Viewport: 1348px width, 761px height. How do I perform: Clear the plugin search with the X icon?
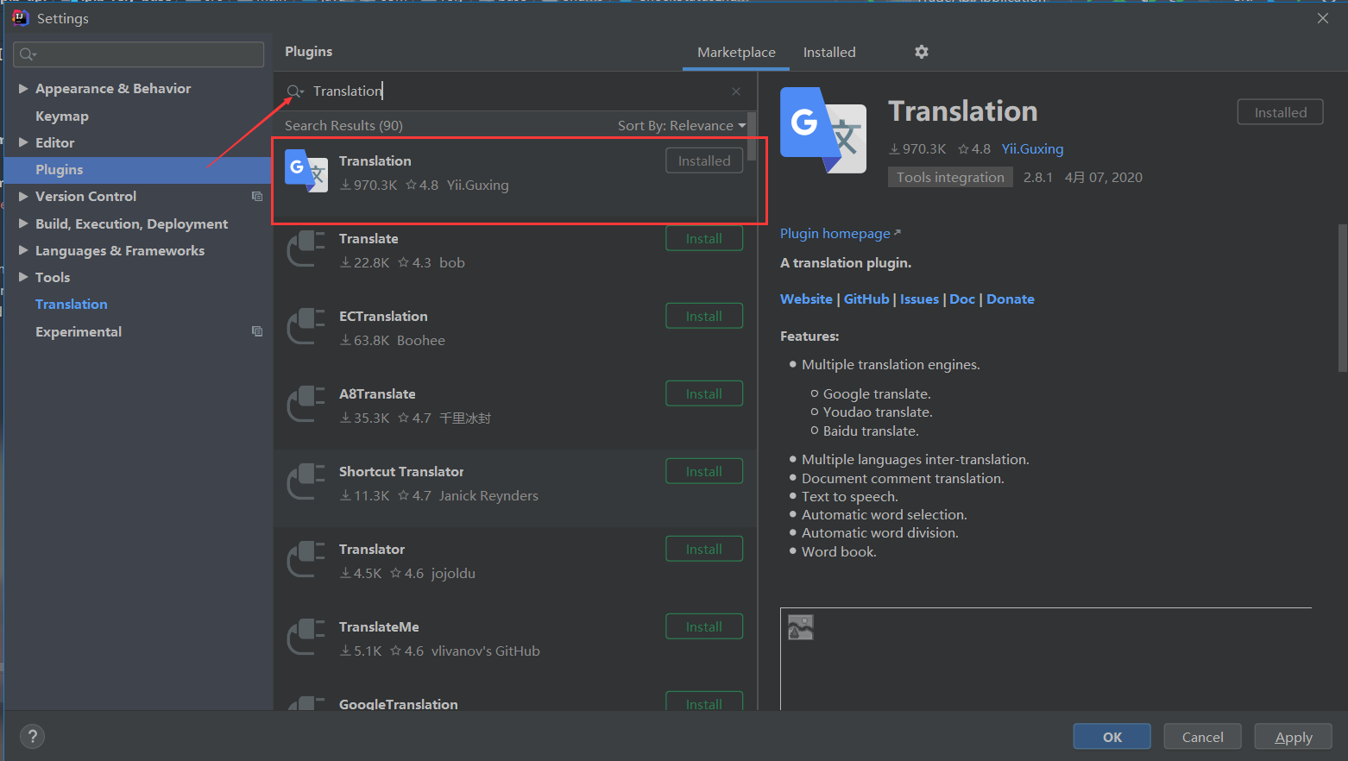(736, 91)
